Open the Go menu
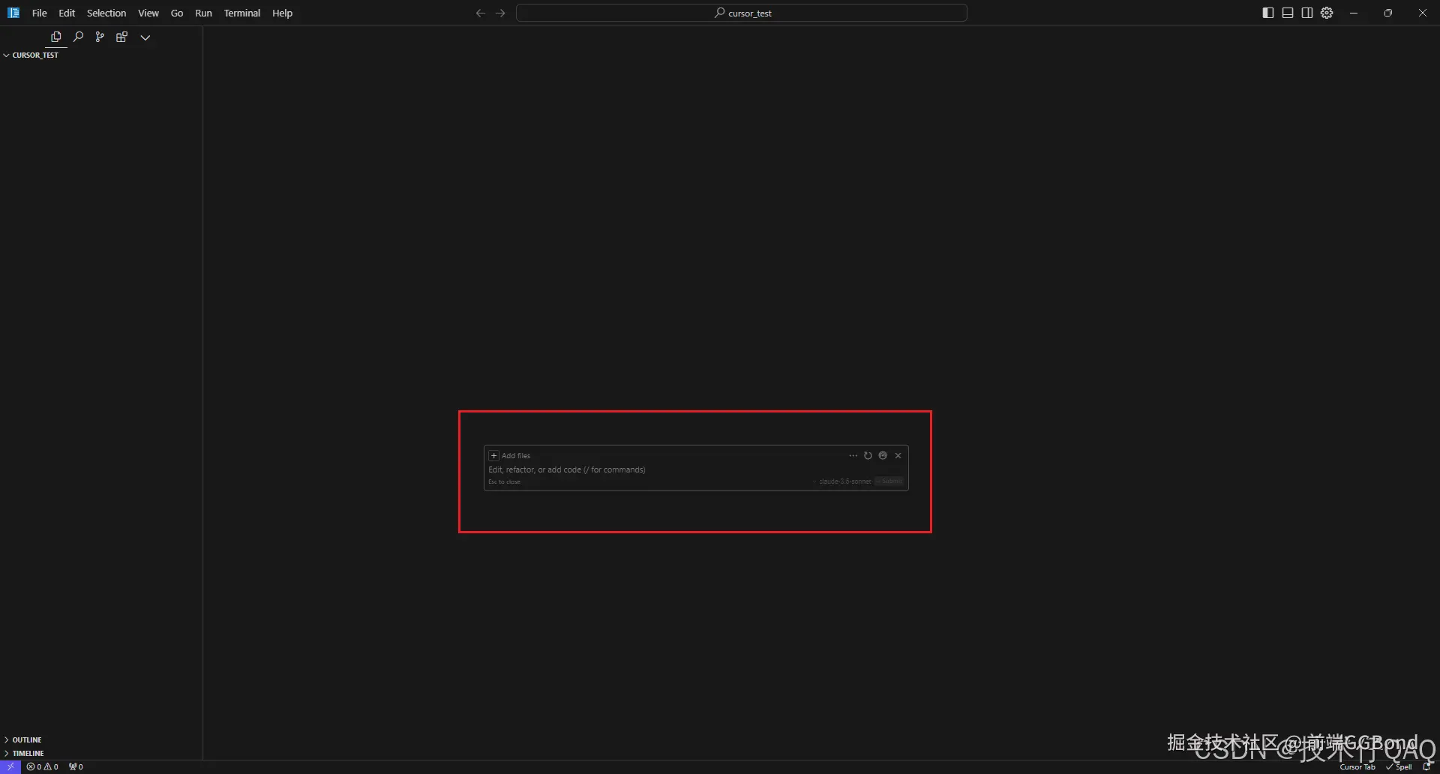 coord(177,13)
